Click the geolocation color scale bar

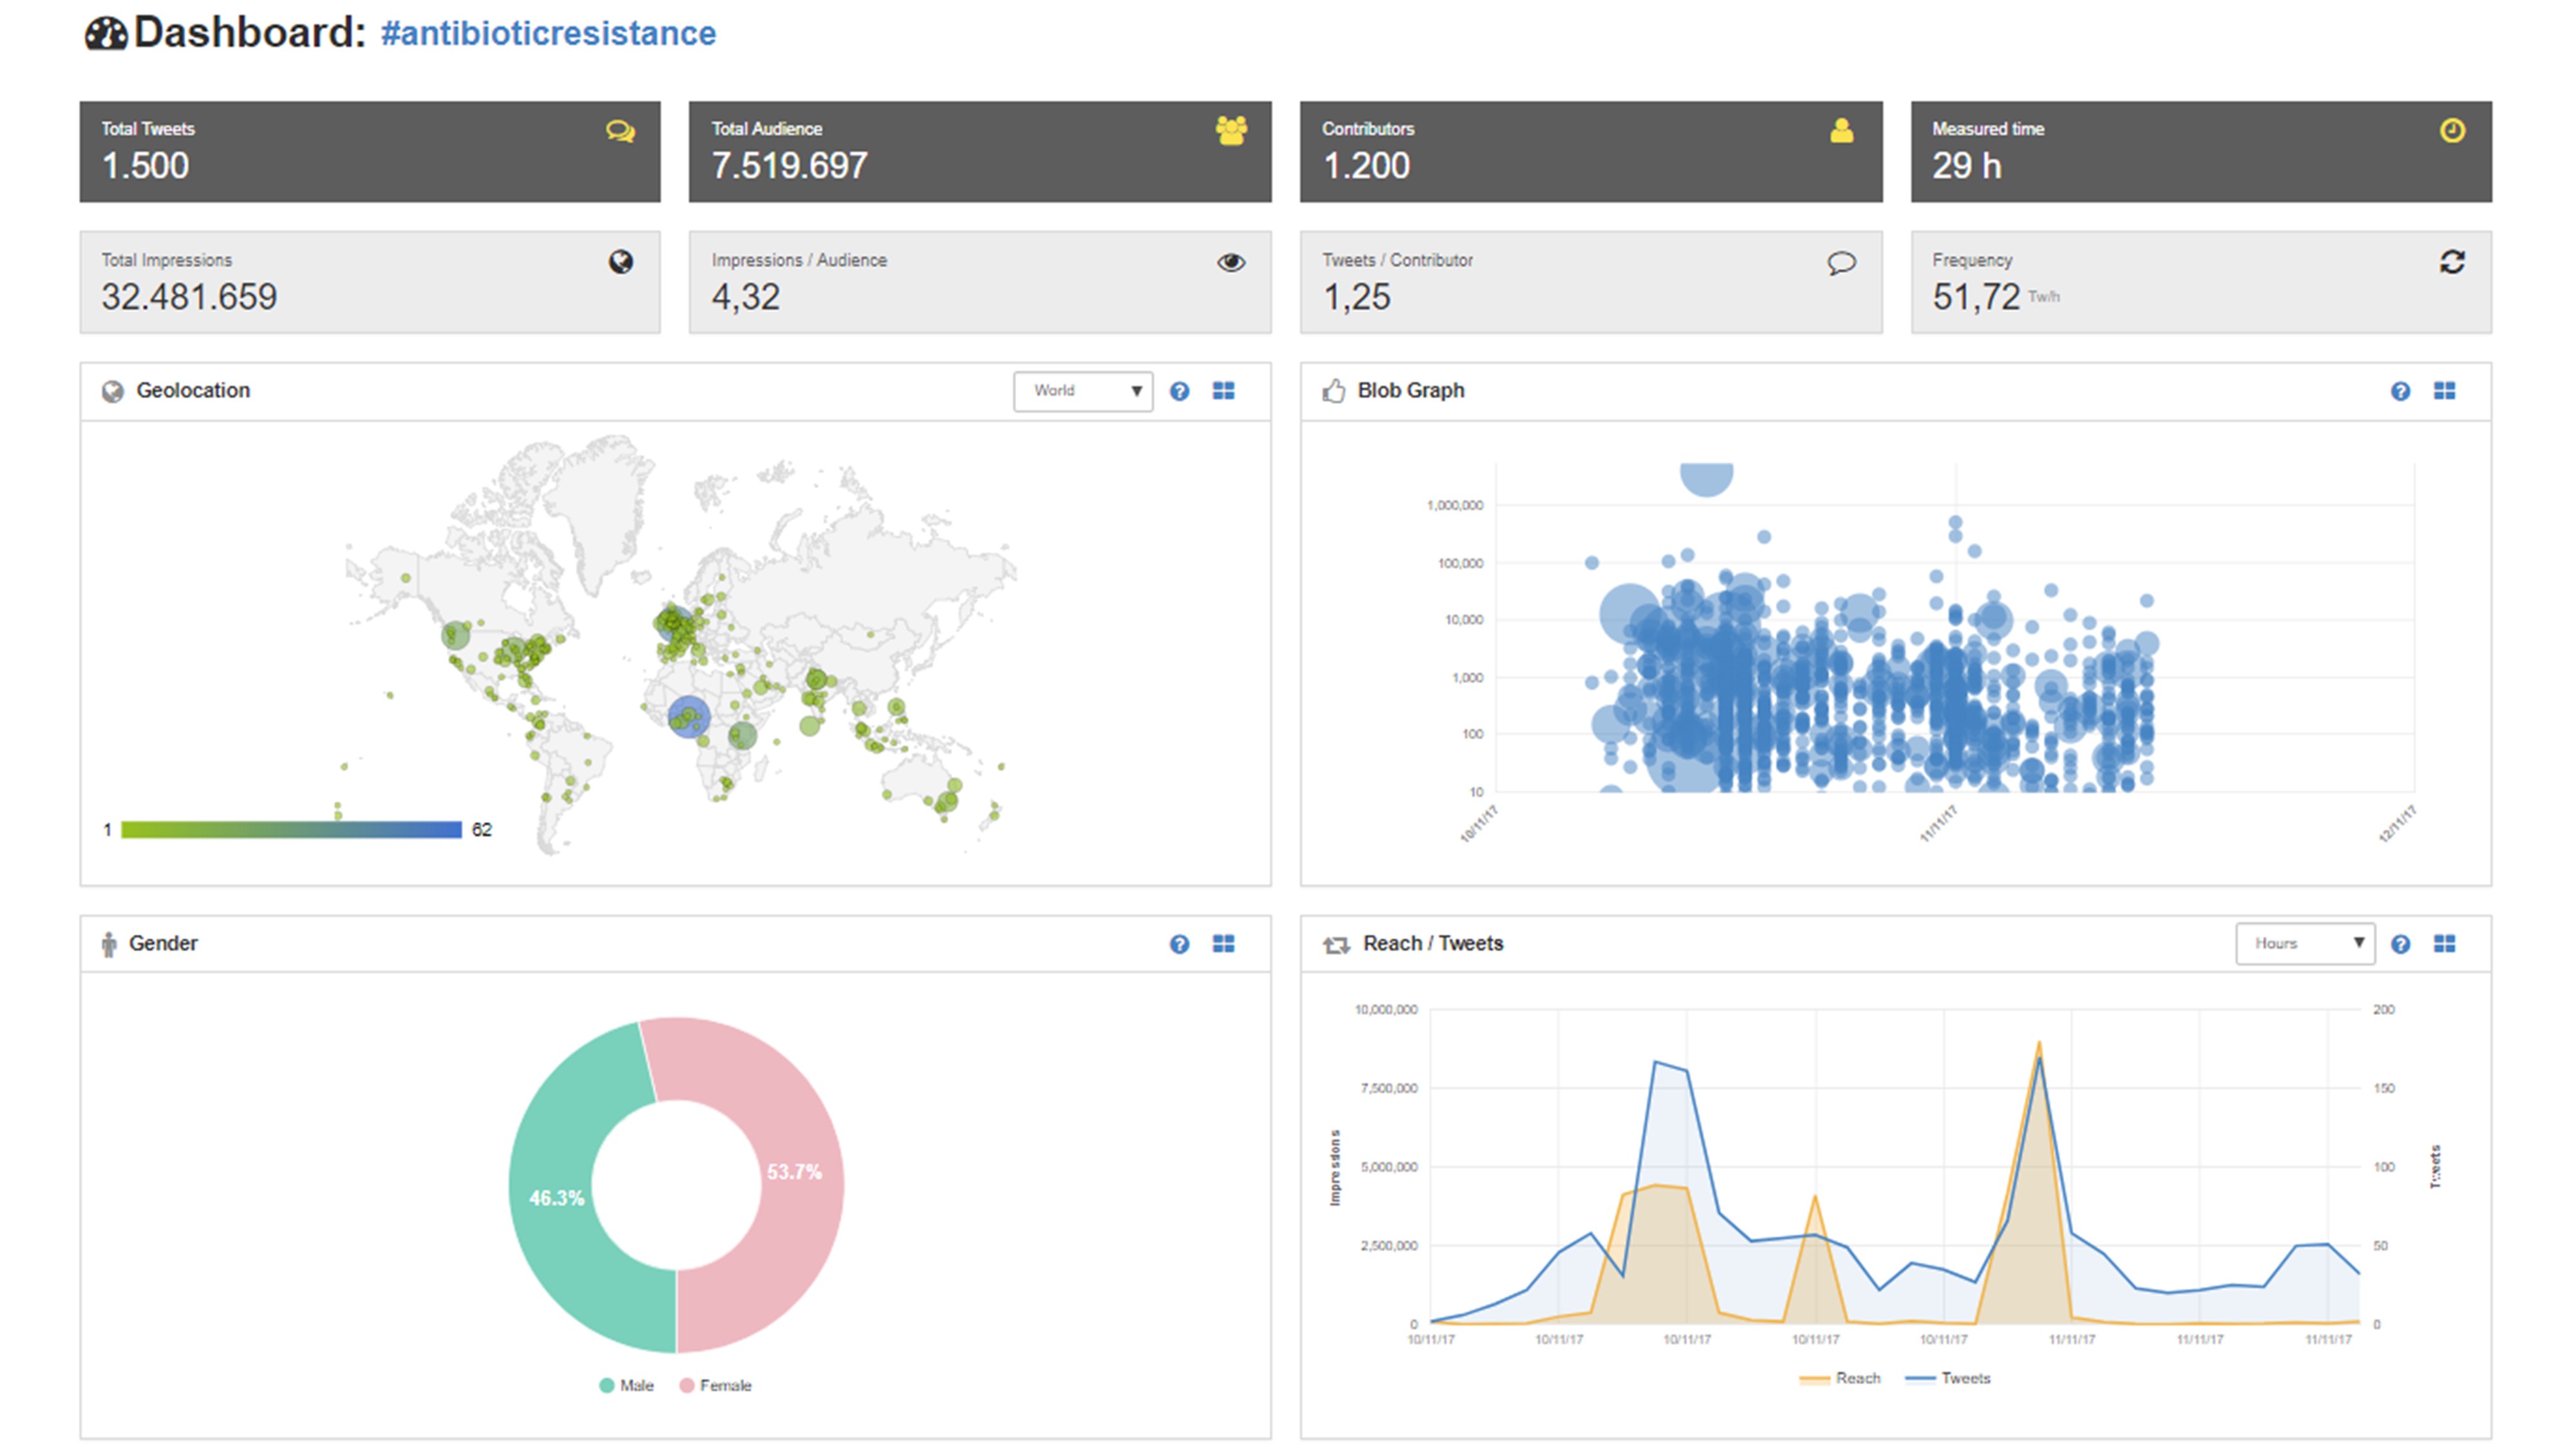coord(291,829)
